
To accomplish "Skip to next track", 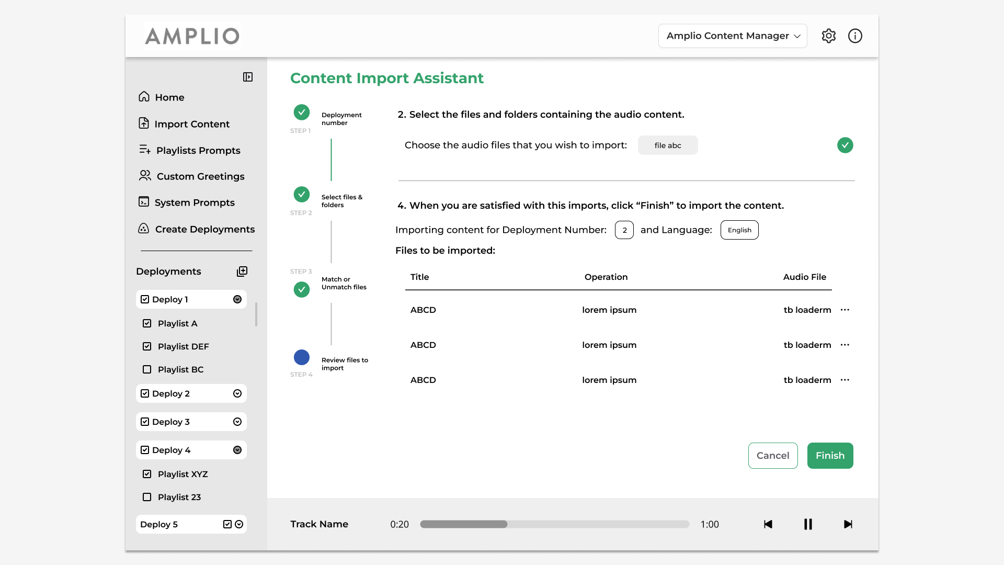I will click(x=848, y=524).
